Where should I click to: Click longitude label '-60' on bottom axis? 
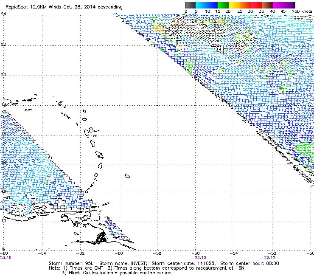tap(119, 253)
